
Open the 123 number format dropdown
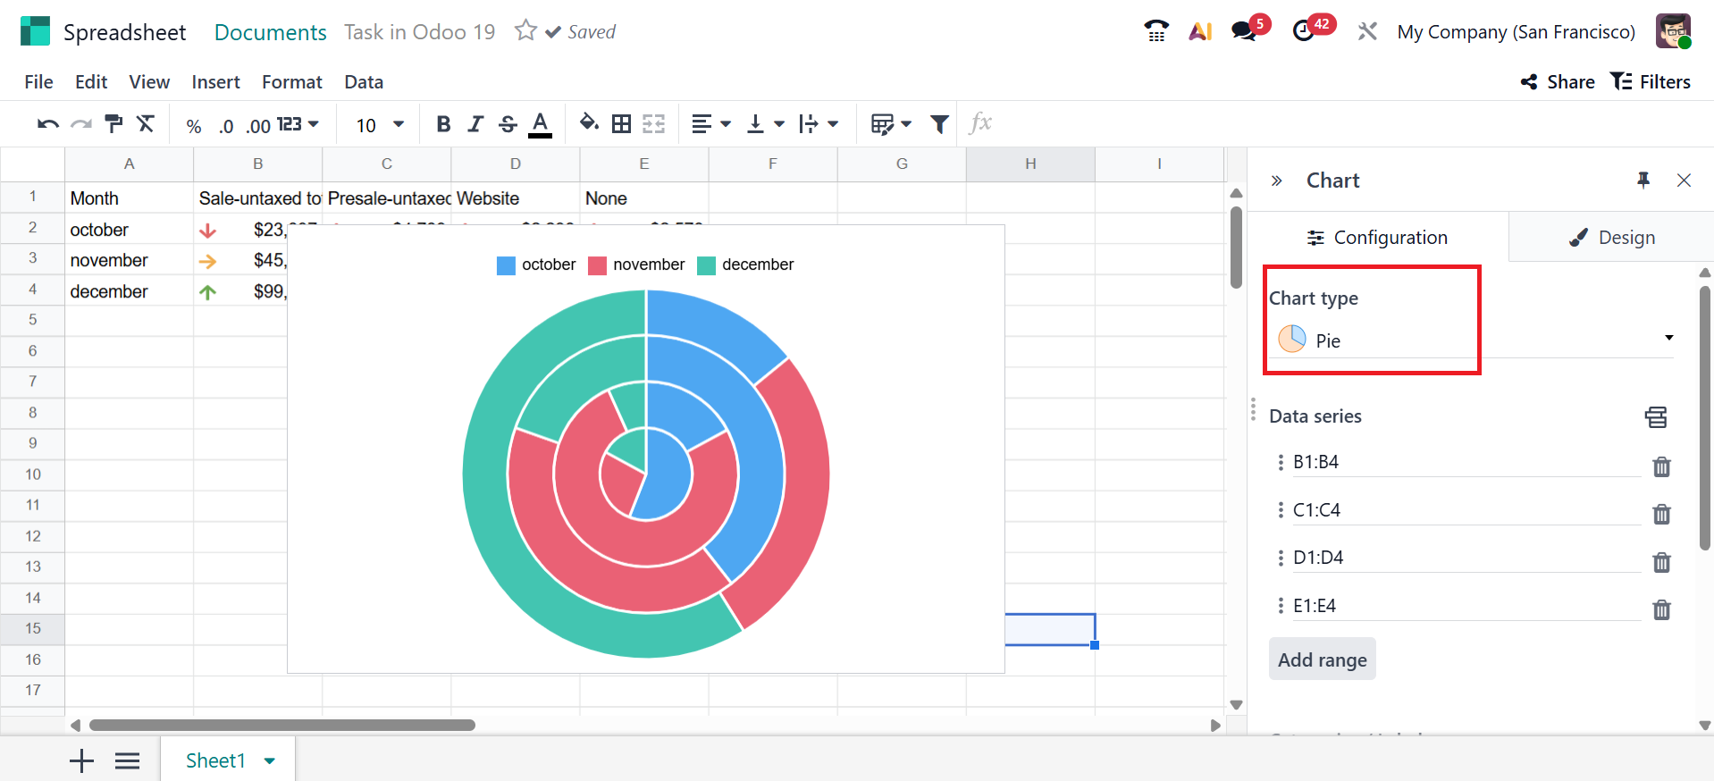[298, 124]
